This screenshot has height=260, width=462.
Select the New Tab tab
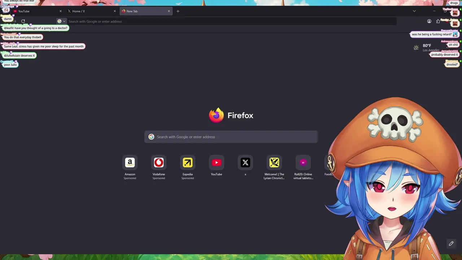(146, 11)
